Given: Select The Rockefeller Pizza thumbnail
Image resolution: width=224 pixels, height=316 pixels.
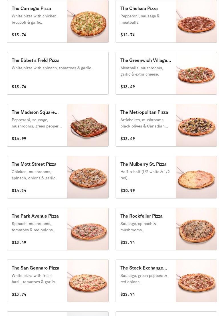Looking at the screenshot, I should pos(196,229).
